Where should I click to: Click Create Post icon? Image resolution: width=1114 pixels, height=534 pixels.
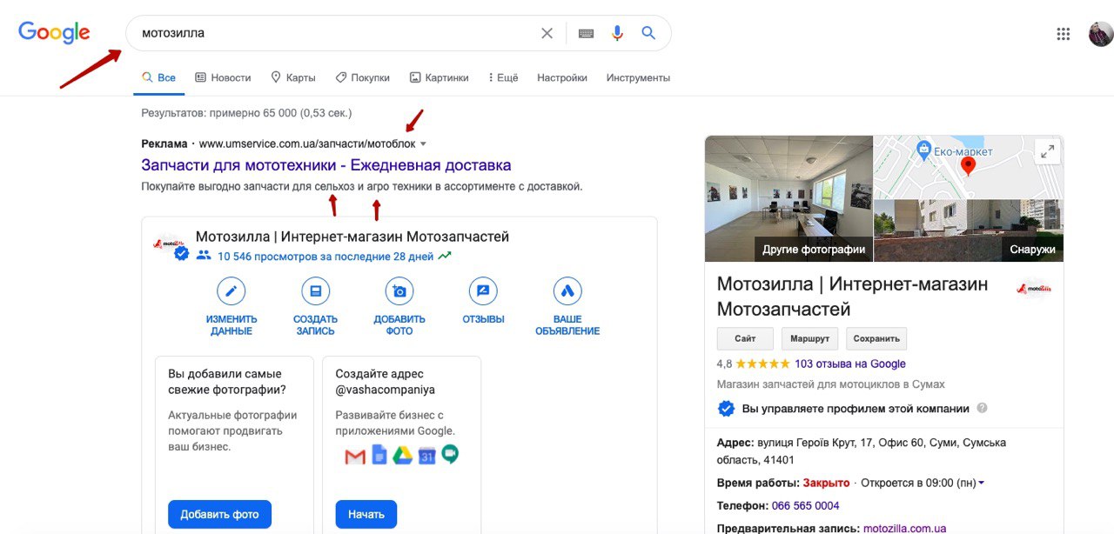tap(315, 291)
